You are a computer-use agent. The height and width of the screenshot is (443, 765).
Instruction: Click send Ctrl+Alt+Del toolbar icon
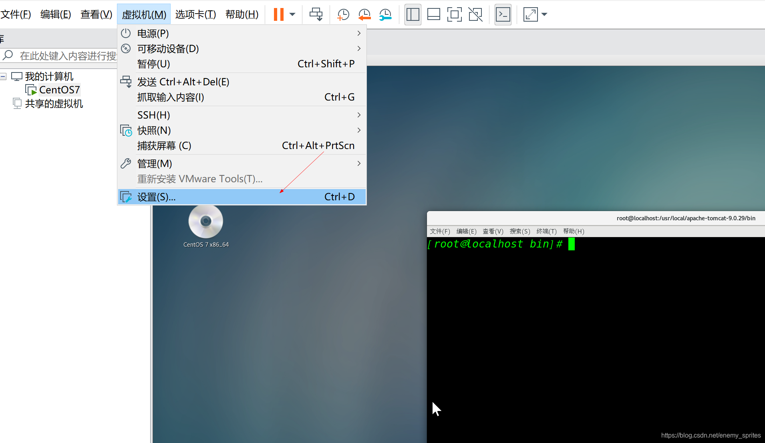(316, 14)
